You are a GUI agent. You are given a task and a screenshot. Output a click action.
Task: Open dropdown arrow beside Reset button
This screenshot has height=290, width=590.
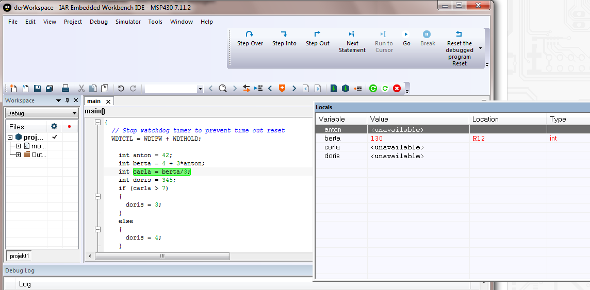[x=481, y=48]
